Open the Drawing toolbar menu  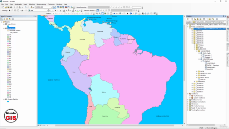tap(5, 10)
